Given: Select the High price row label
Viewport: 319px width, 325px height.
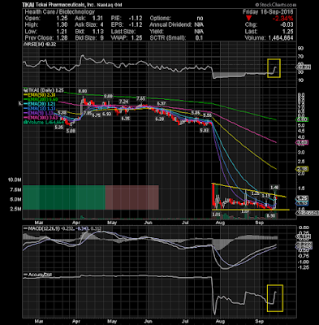Looking at the screenshot, I should click(x=32, y=25).
